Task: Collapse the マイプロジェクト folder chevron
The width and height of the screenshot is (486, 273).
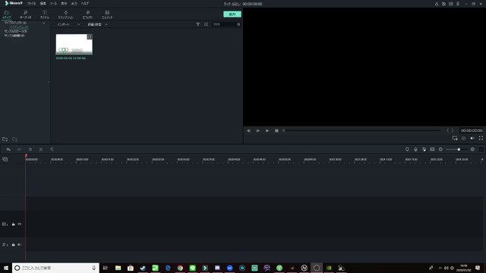Action: pos(44,23)
